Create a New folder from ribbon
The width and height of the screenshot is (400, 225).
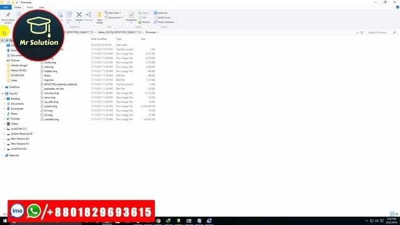[99, 17]
